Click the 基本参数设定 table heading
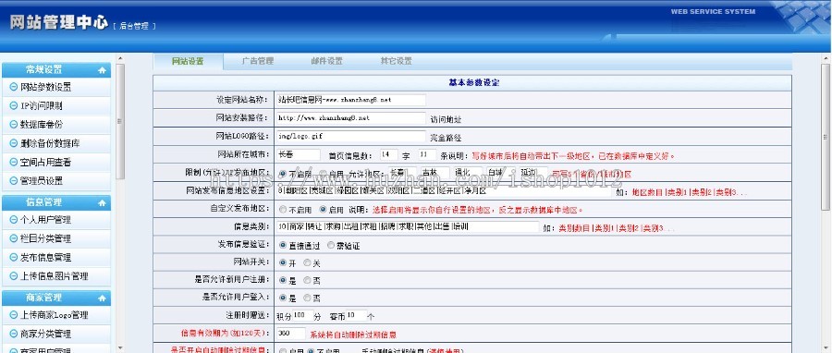Image resolution: width=832 pixels, height=353 pixels. point(473,82)
